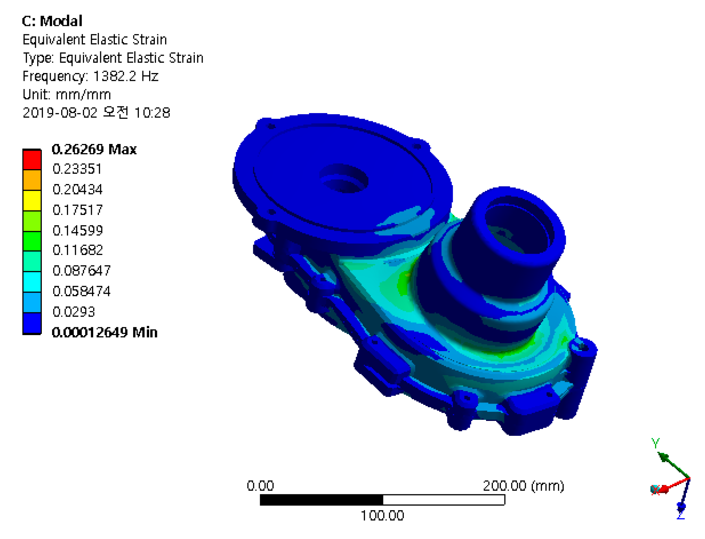Click the orange legend color band
Image resolution: width=705 pixels, height=539 pixels.
point(32,180)
